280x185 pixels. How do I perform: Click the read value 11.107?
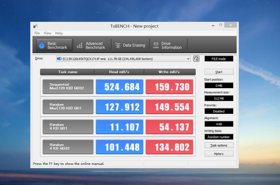click(119, 127)
